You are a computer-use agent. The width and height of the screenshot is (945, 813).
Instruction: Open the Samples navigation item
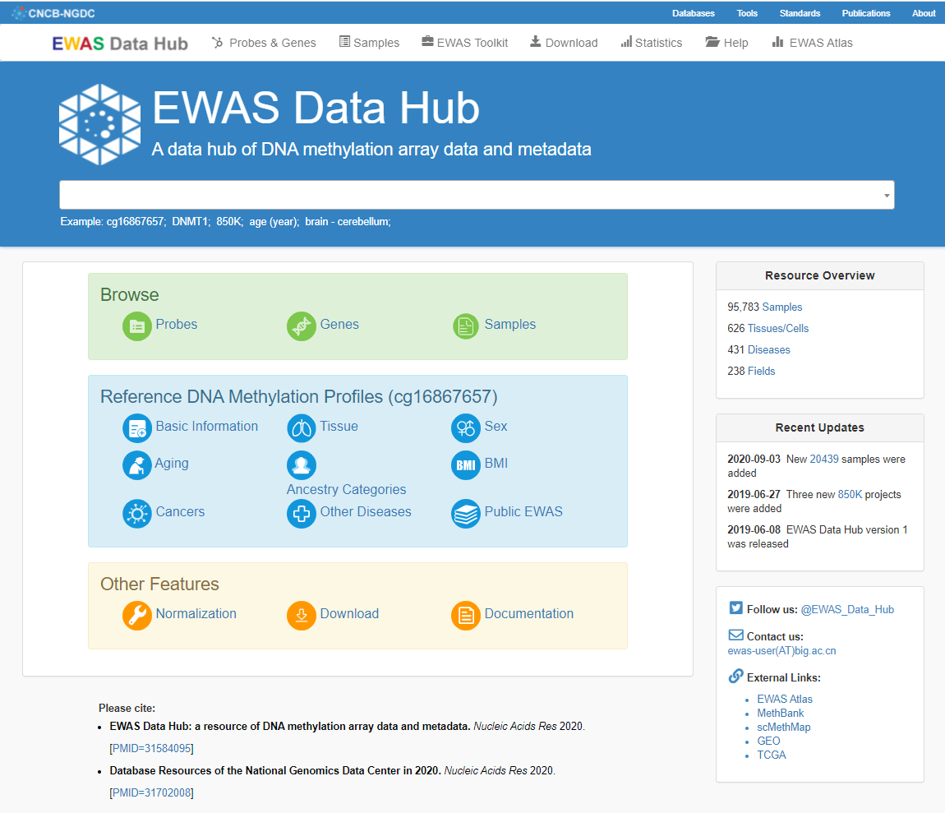pos(370,43)
